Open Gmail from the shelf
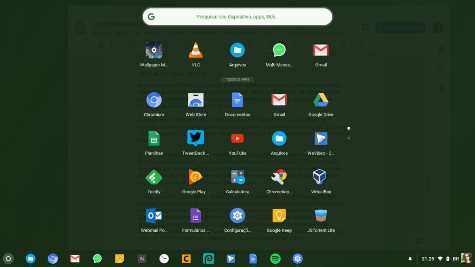The image size is (475, 267). [x=75, y=259]
